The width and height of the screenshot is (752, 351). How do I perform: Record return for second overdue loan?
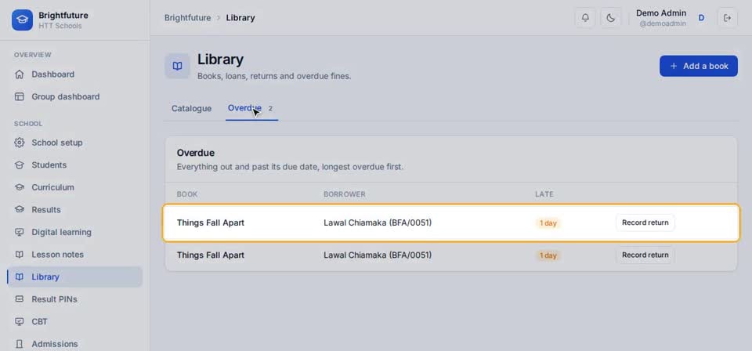click(x=645, y=255)
